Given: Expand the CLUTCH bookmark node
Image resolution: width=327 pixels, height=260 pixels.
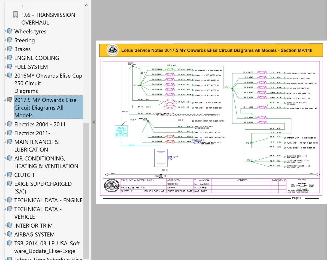Looking at the screenshot, I should pos(5,175).
